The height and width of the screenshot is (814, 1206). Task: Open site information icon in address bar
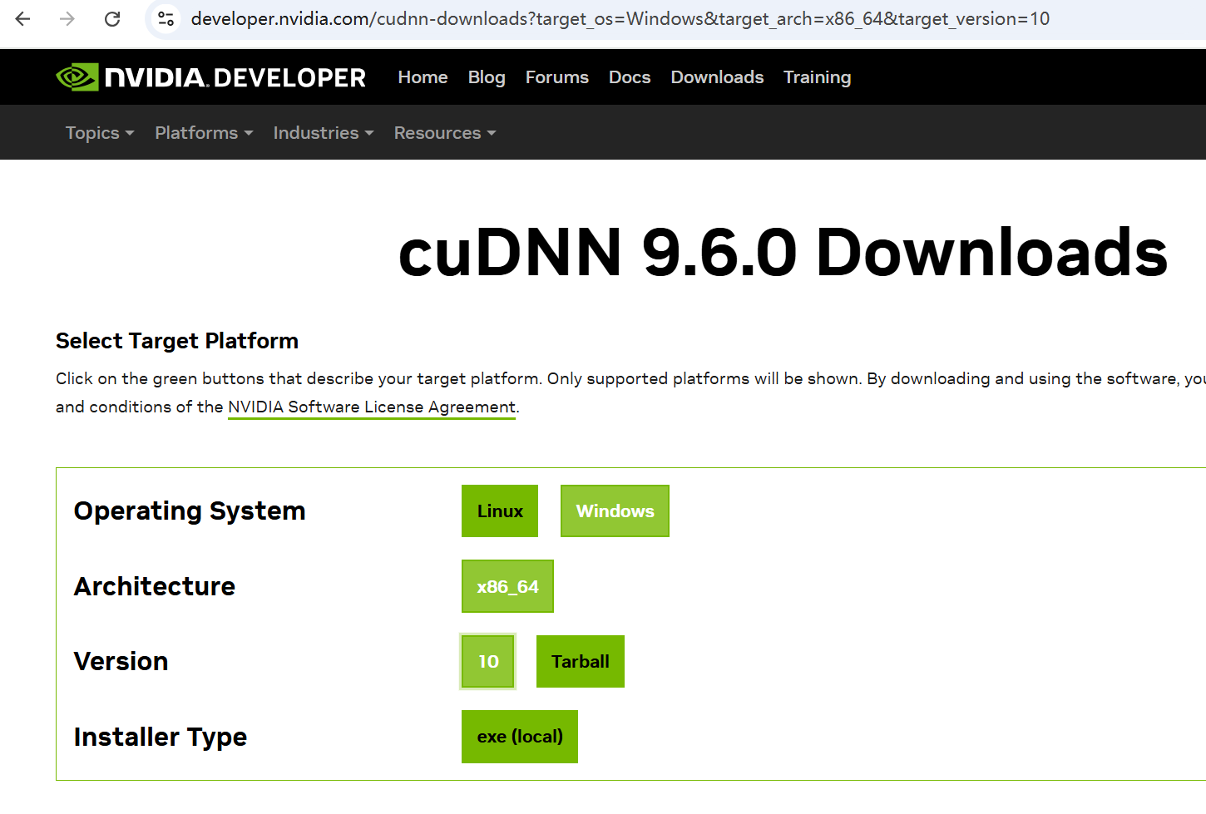(x=166, y=18)
